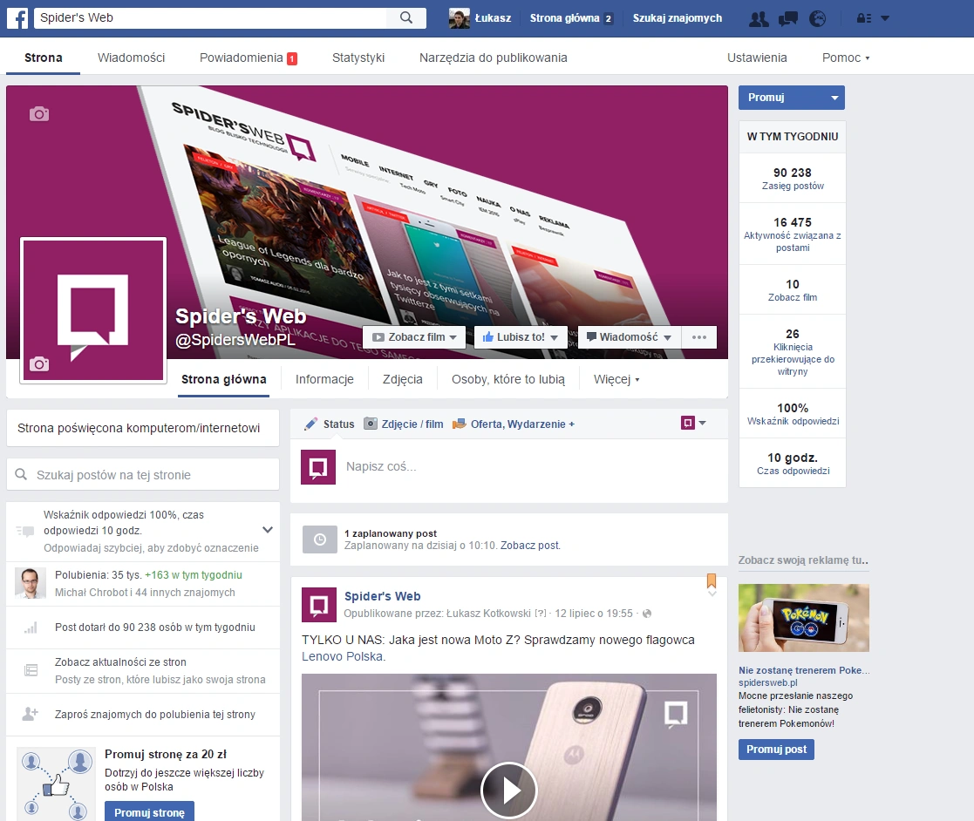This screenshot has height=821, width=974.
Task: Click the public globe icon on post
Action: [647, 614]
